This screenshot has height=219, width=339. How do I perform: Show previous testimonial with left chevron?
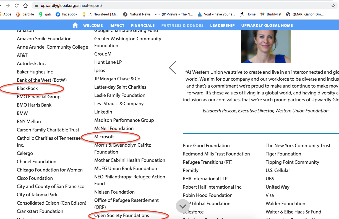pos(173,68)
